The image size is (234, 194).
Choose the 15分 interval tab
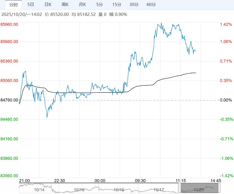pyautogui.click(x=117, y=5)
